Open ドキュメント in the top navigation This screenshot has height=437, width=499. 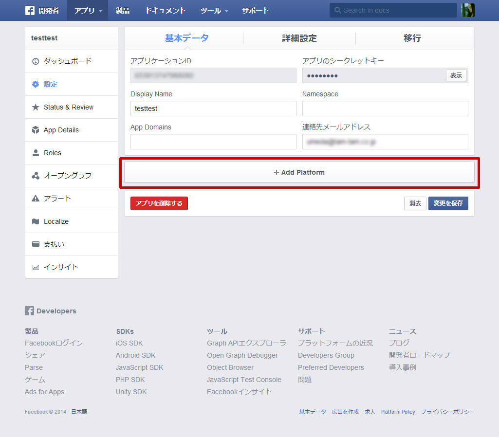(166, 11)
